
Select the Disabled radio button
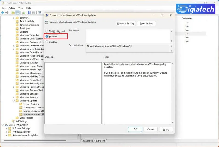[47, 42]
